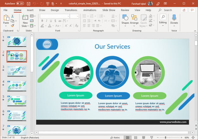Viewport: 198px width, 140px height.
Task: Start presentation from beginning icon
Action: tap(48, 4)
